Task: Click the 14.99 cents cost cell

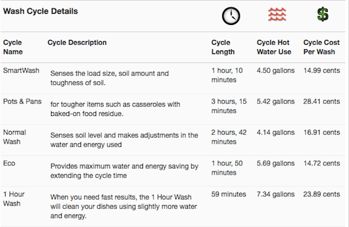Action: click(x=322, y=70)
